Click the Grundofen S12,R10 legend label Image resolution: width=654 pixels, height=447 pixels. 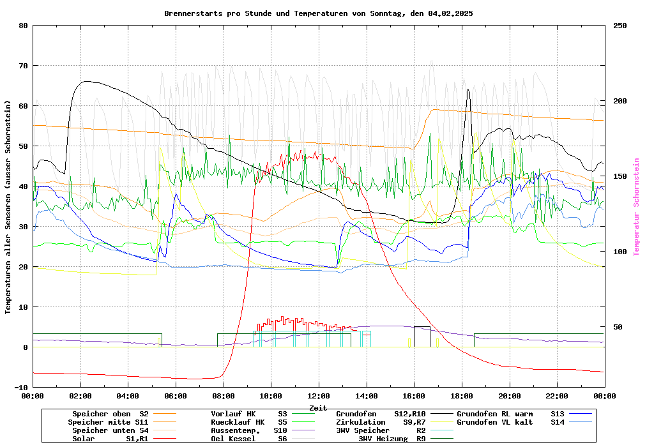(380, 414)
